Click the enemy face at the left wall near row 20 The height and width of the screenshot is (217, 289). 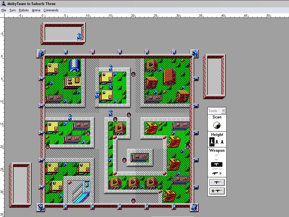click(47, 147)
